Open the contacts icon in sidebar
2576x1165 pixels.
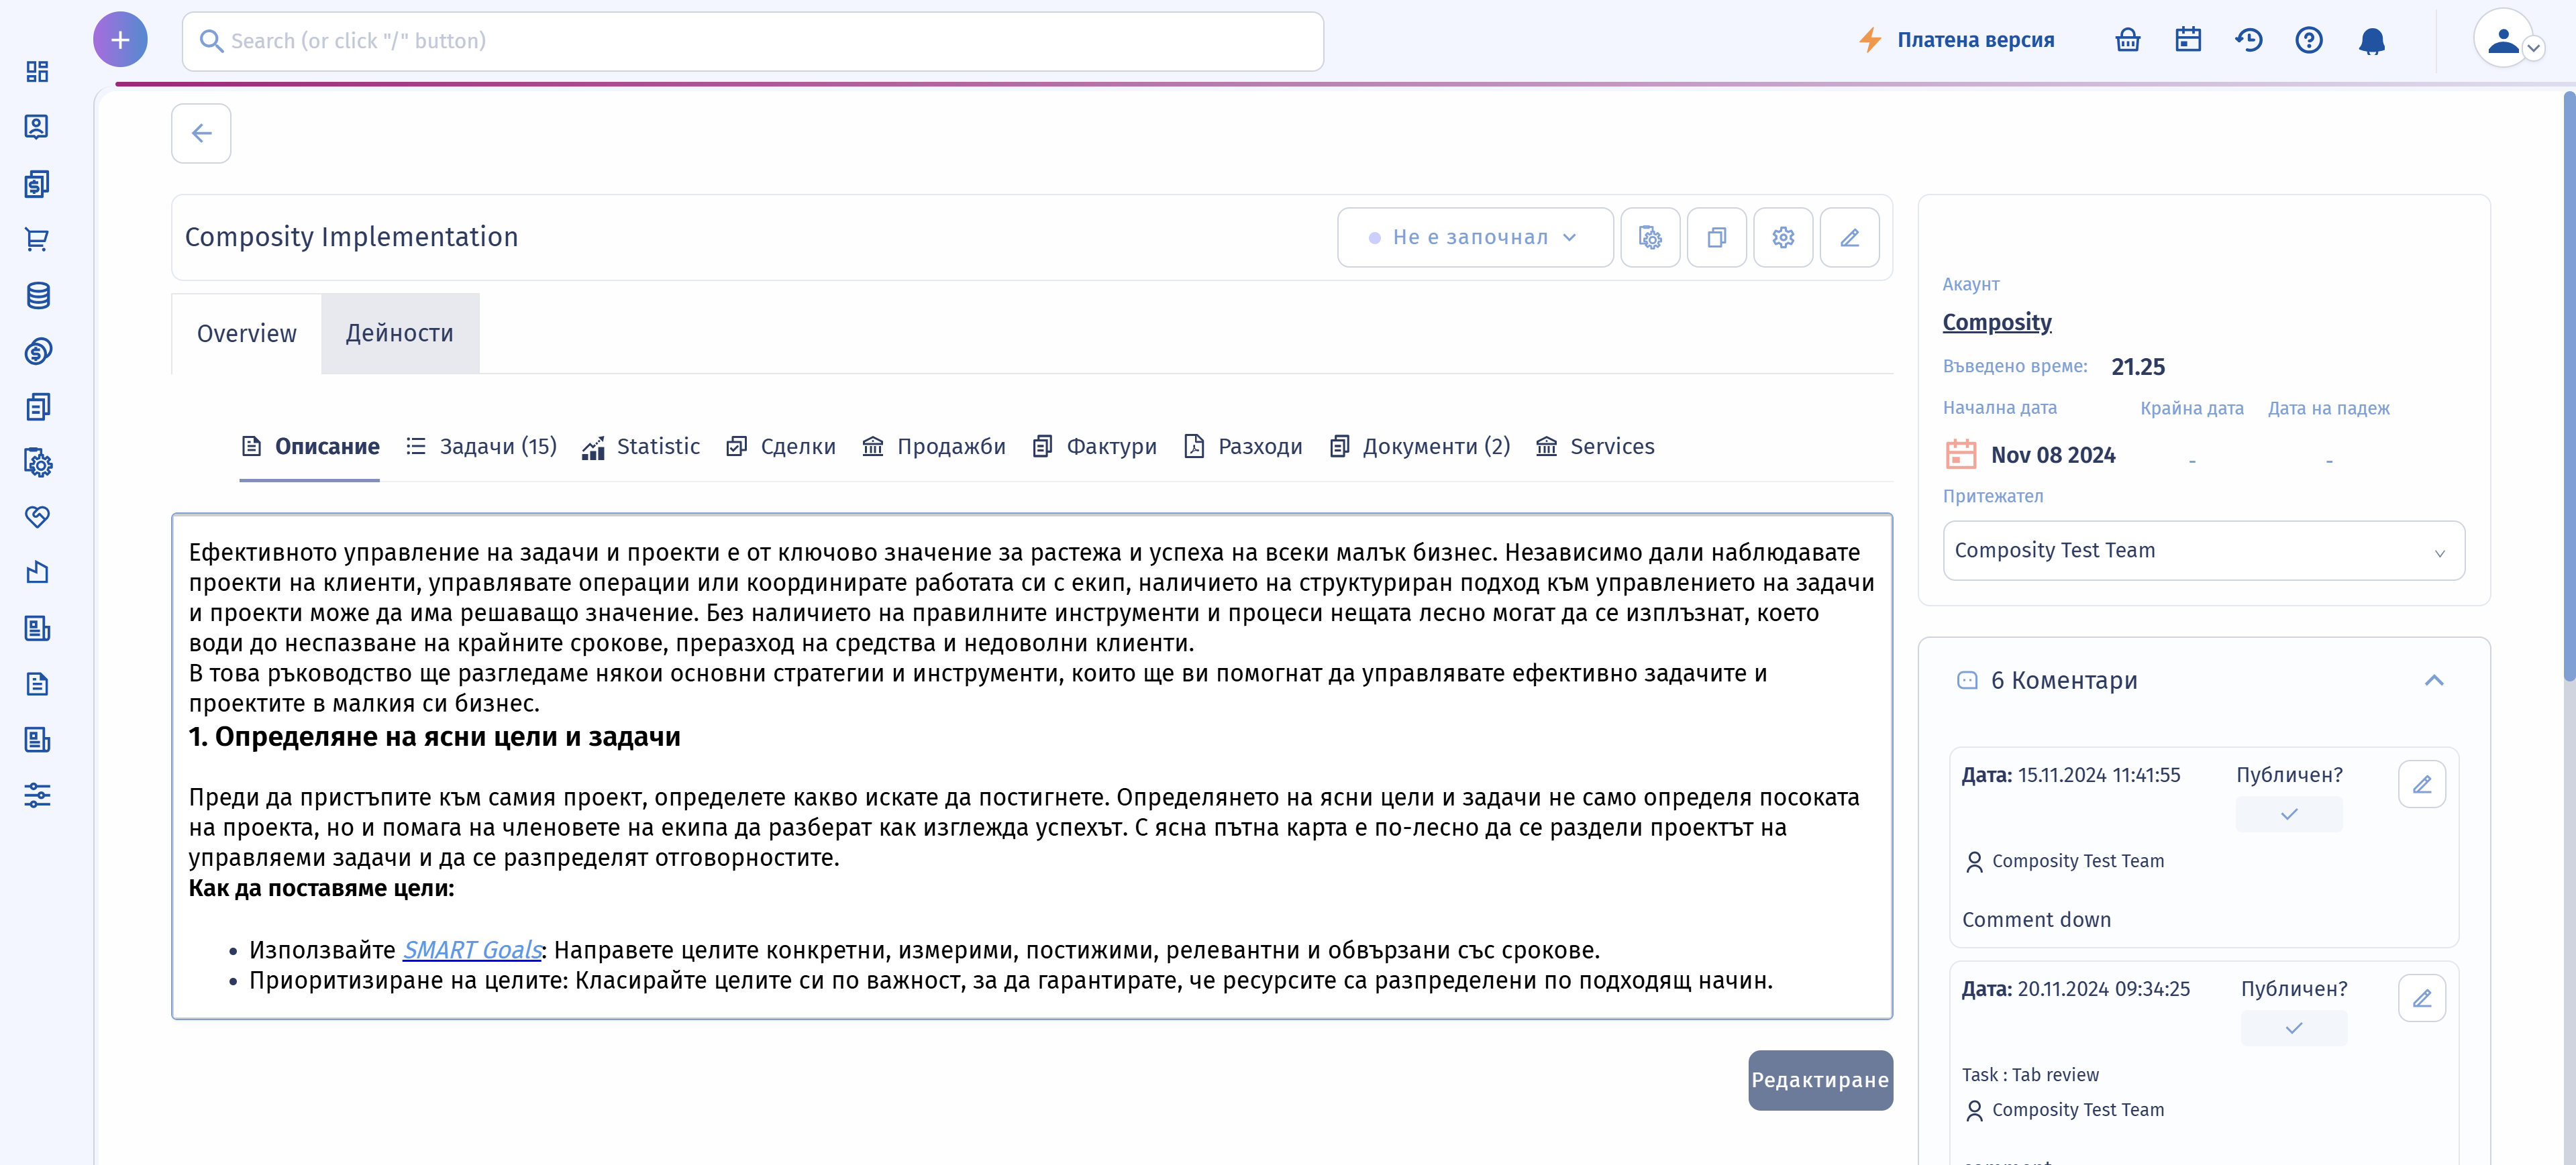(37, 127)
